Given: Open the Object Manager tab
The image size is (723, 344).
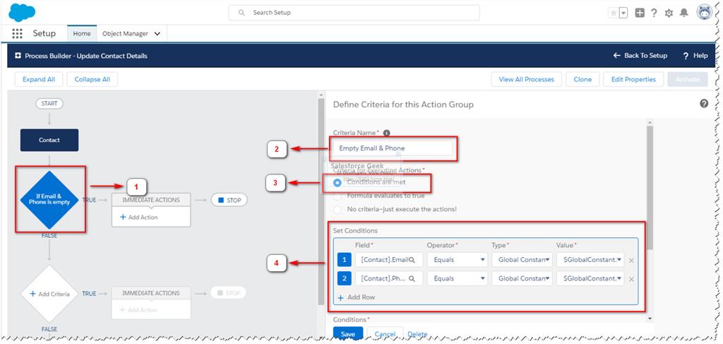Looking at the screenshot, I should point(125,34).
